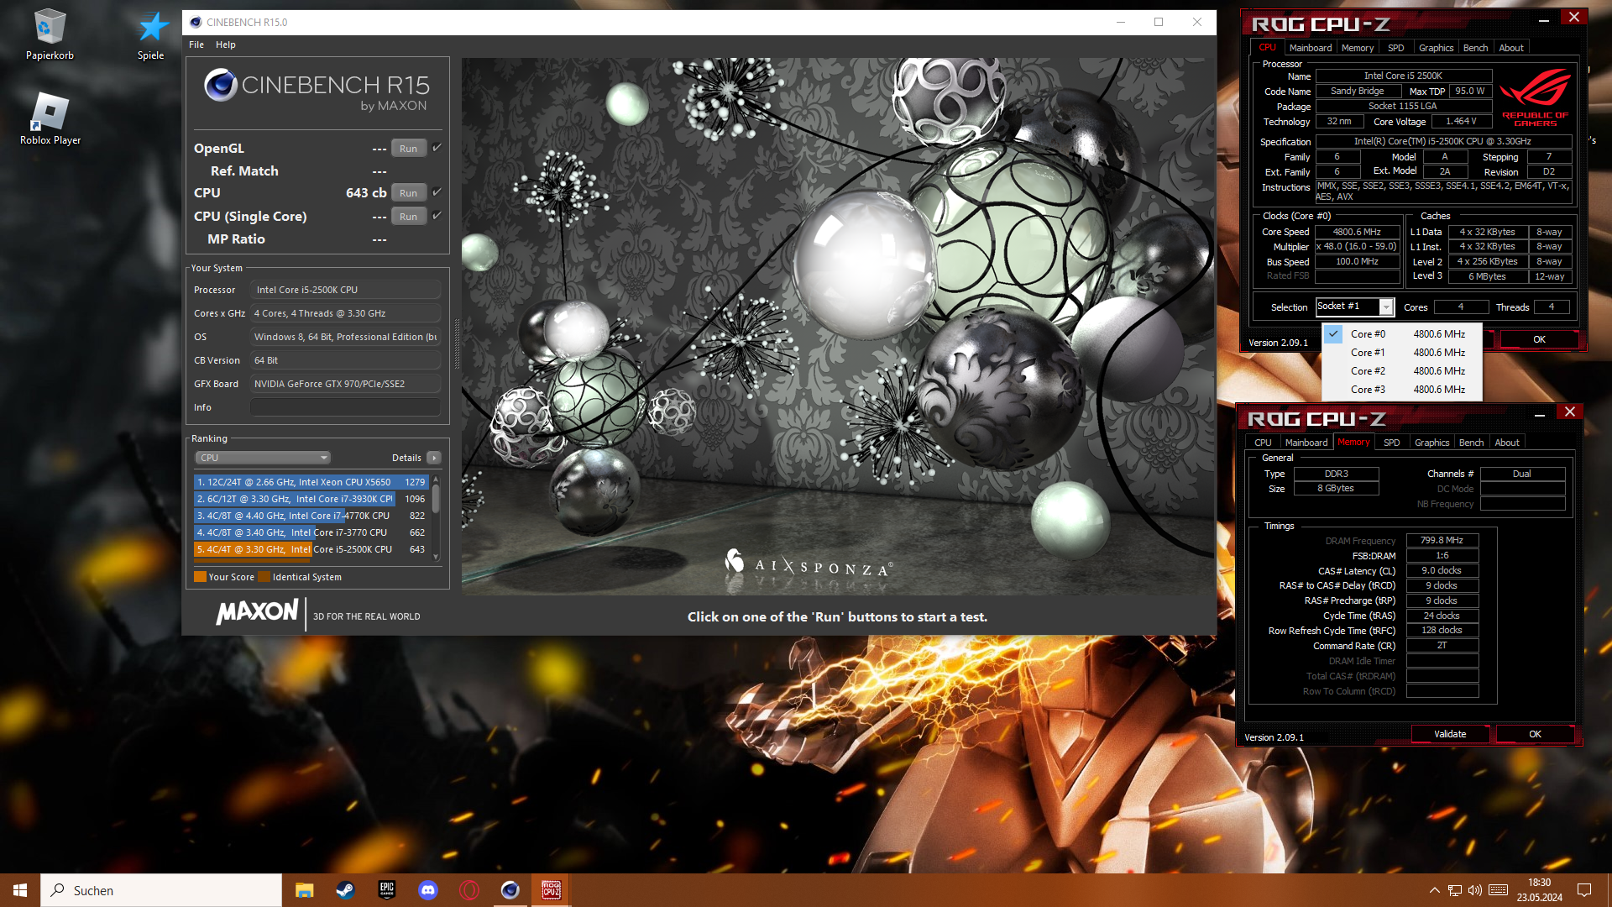Click the Cinebench title bar app icon
The image size is (1612, 907).
(196, 22)
